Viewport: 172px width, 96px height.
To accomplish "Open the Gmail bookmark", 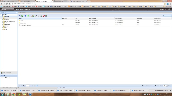I will [x=15, y=6].
